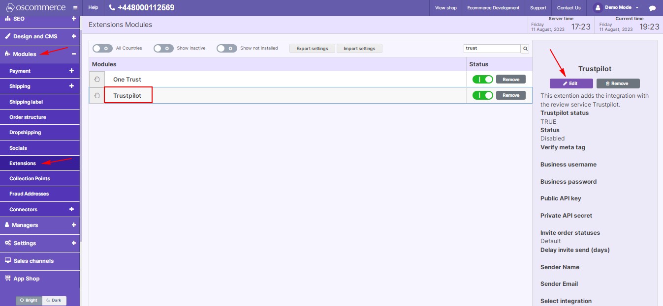Toggle the hamburger menu icon
Screen dimensions: 663x306
click(75, 8)
